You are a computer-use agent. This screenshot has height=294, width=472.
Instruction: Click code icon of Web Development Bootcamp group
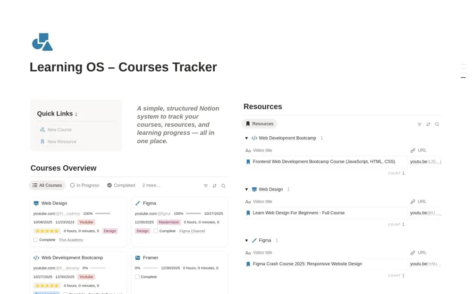(x=254, y=138)
